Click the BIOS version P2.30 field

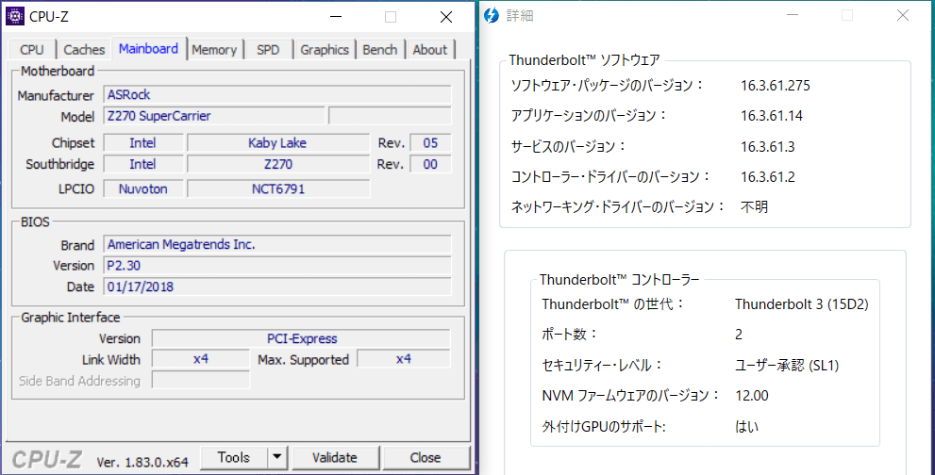tap(276, 266)
